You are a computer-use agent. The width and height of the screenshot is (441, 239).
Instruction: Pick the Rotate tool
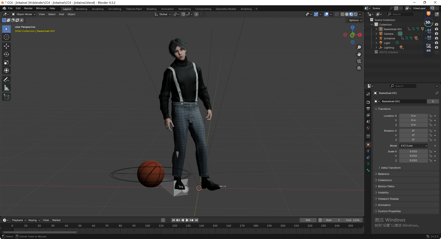pyautogui.click(x=6, y=54)
